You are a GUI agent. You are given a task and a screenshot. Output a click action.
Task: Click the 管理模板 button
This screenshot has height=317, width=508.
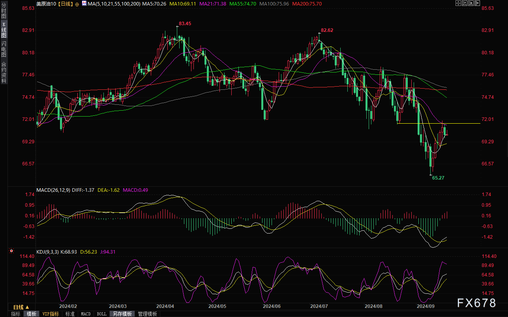pyautogui.click(x=147, y=314)
